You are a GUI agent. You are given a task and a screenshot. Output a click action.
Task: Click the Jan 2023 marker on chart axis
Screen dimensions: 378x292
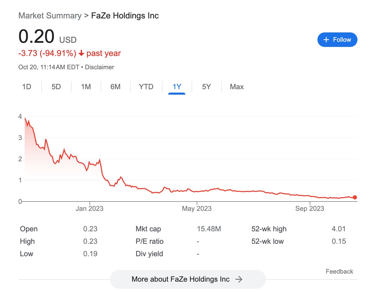89,208
